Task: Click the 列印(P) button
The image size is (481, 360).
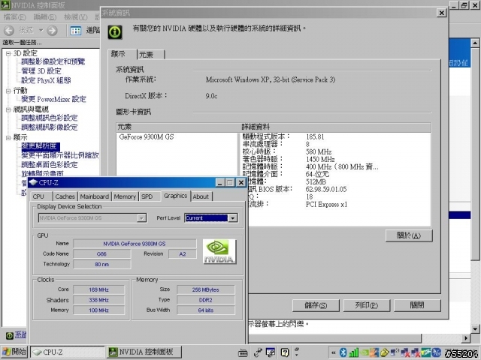Action: (x=366, y=305)
